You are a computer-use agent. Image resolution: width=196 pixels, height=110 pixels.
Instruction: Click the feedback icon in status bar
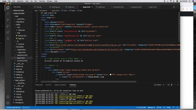coord(174,107)
